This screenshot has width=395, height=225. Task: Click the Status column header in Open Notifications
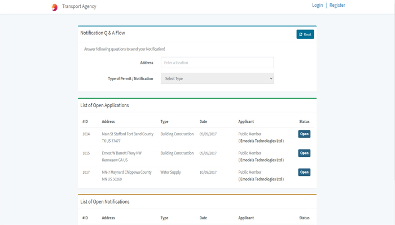(x=304, y=218)
